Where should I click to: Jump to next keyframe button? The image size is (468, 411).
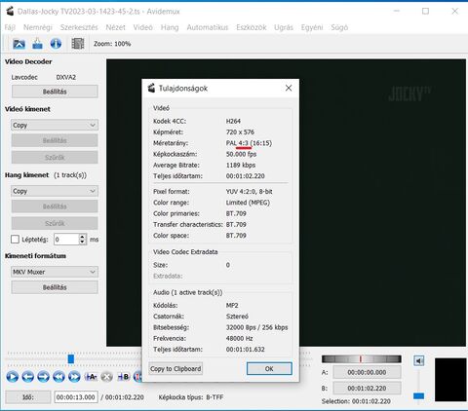74,377
